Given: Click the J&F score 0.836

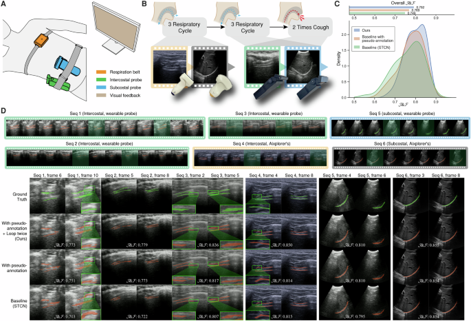Looking at the screenshot, I should pyautogui.click(x=208, y=245).
